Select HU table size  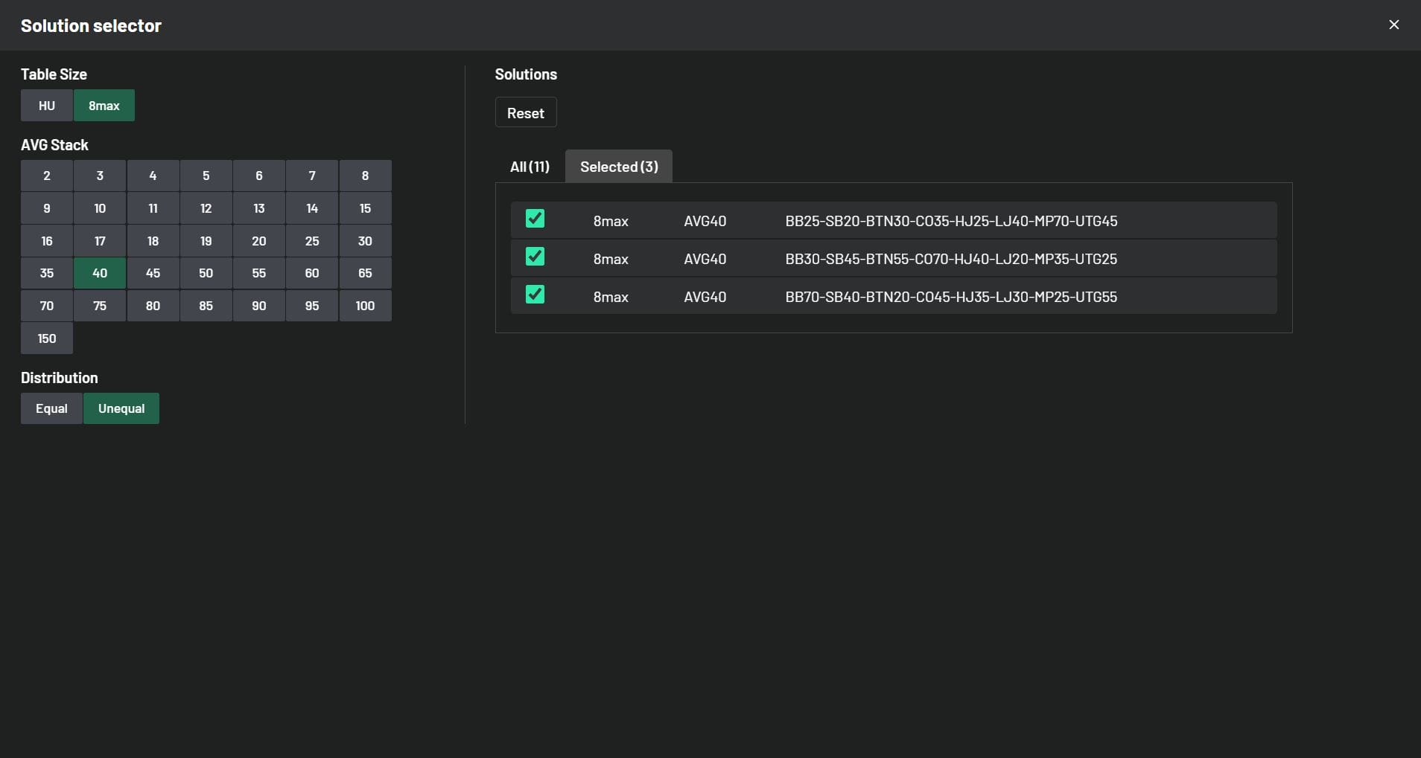47,106
